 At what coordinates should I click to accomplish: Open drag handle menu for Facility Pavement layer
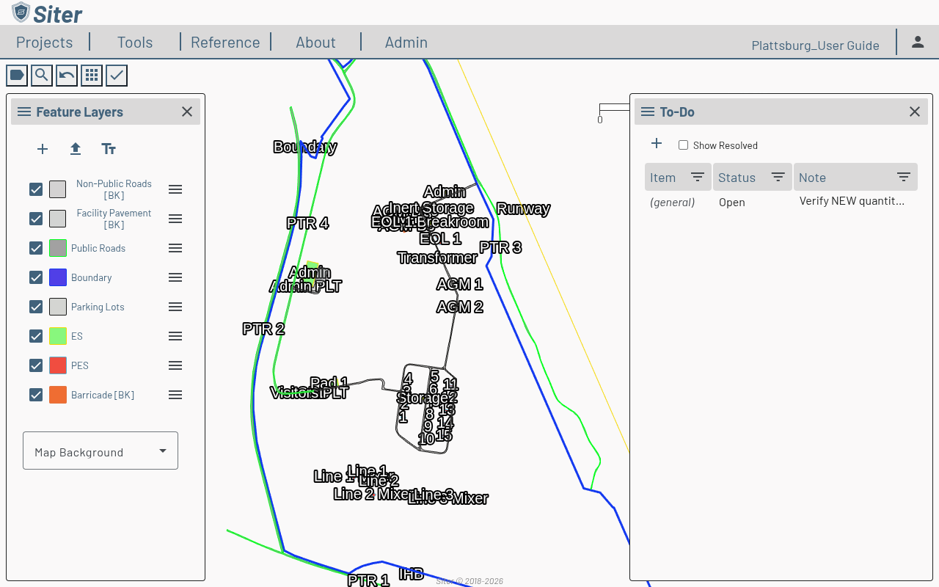[175, 219]
